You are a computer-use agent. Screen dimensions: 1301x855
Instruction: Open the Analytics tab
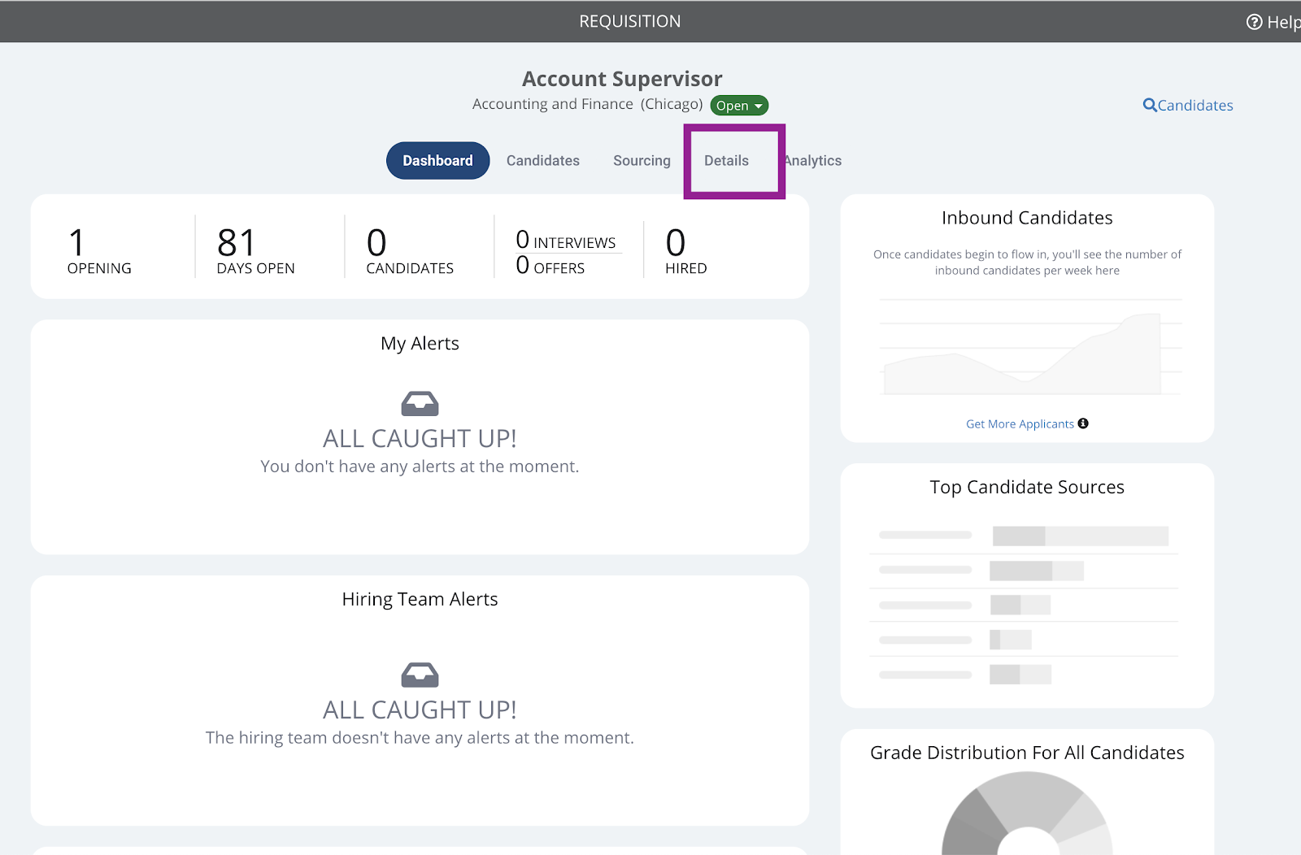pos(813,161)
